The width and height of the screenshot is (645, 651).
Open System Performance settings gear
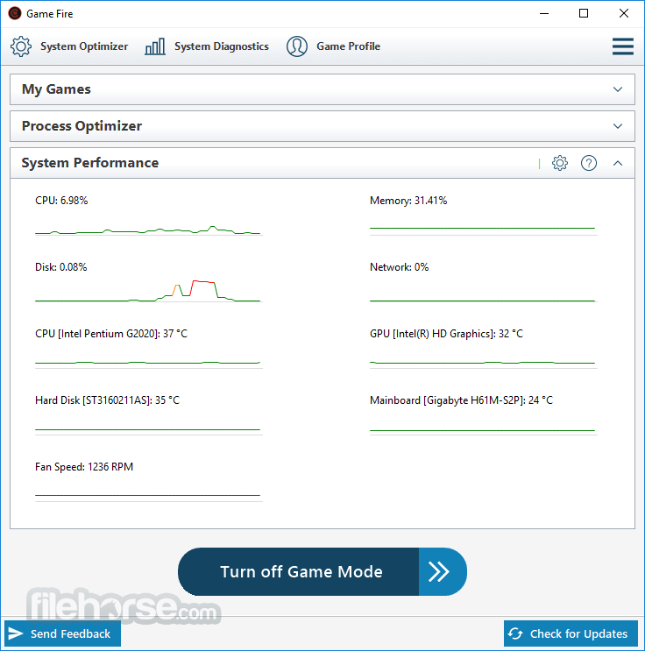[559, 163]
